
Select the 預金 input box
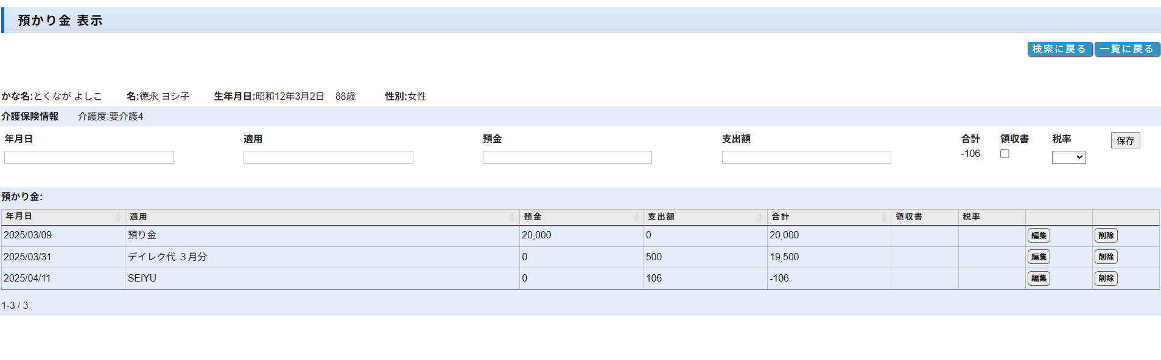coord(567,157)
